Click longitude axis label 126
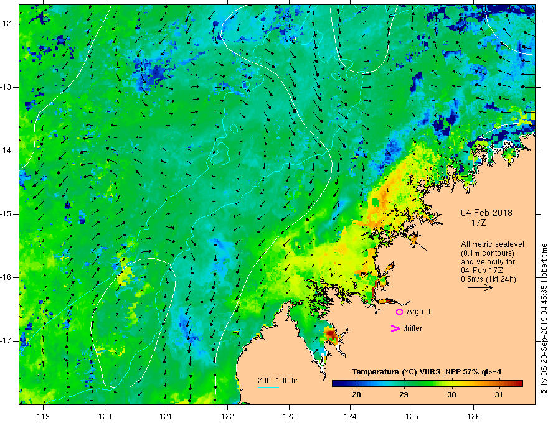548x423 pixels. [473, 416]
